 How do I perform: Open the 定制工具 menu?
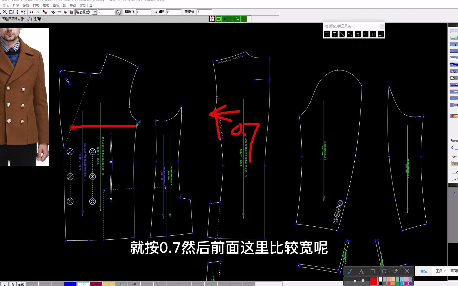(86, 6)
